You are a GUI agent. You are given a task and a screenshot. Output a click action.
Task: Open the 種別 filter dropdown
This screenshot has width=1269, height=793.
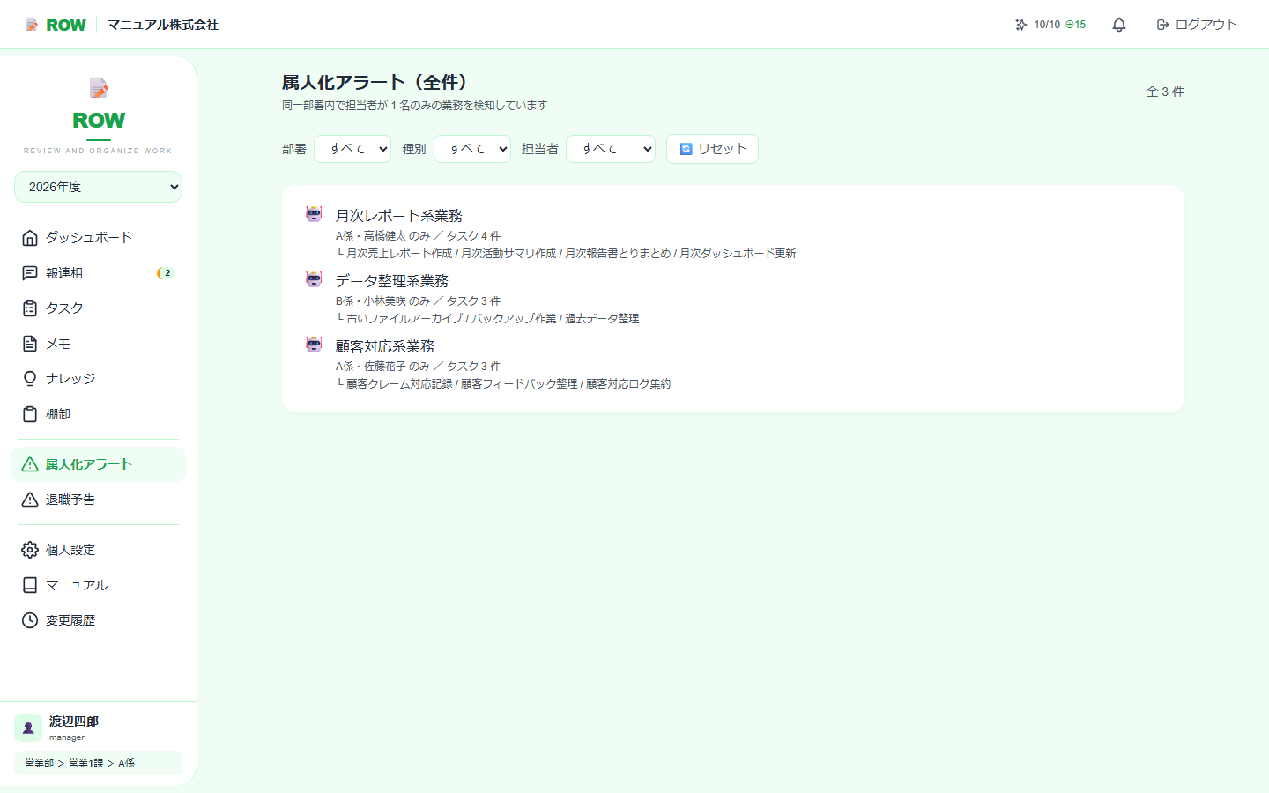472,149
